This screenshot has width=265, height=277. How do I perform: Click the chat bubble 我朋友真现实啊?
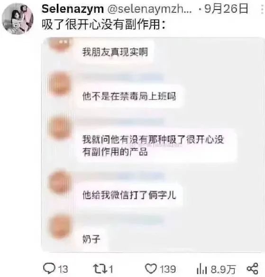coord(115,52)
